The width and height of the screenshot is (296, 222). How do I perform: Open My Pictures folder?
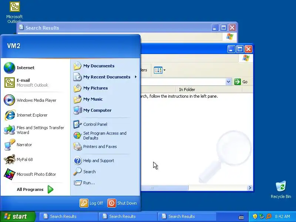click(105, 88)
